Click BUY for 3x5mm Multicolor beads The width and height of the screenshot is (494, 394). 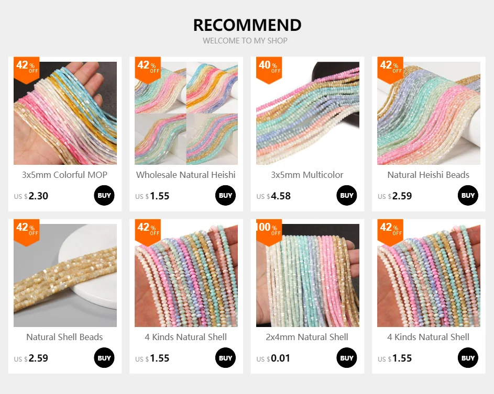point(347,195)
